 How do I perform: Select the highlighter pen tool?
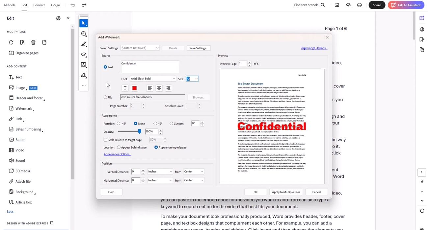84,44
